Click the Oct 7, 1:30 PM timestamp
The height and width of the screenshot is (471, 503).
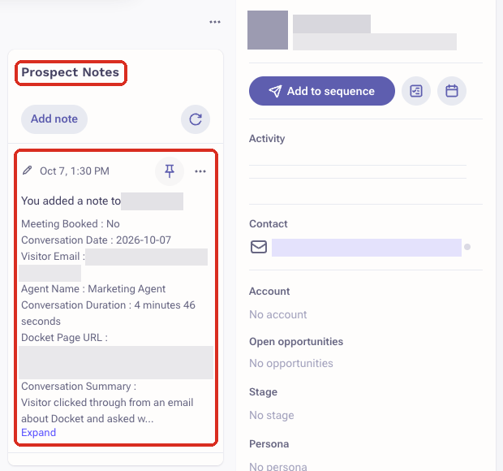point(75,171)
